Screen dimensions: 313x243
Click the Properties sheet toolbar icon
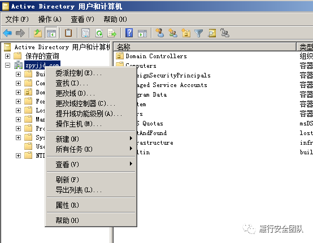click(86, 33)
